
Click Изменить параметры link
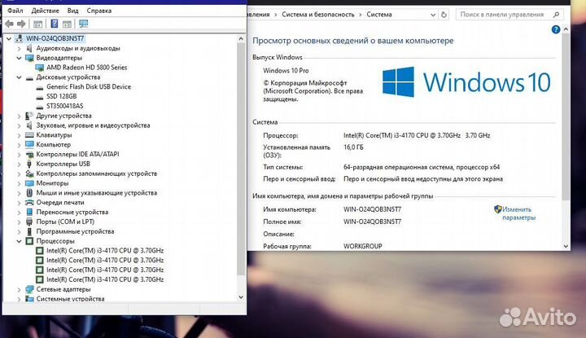point(518,213)
